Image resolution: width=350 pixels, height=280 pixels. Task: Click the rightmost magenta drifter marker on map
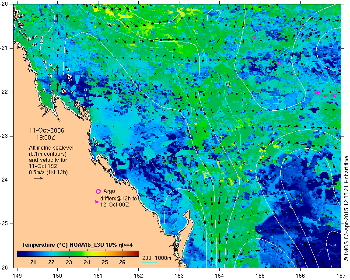coord(334,96)
